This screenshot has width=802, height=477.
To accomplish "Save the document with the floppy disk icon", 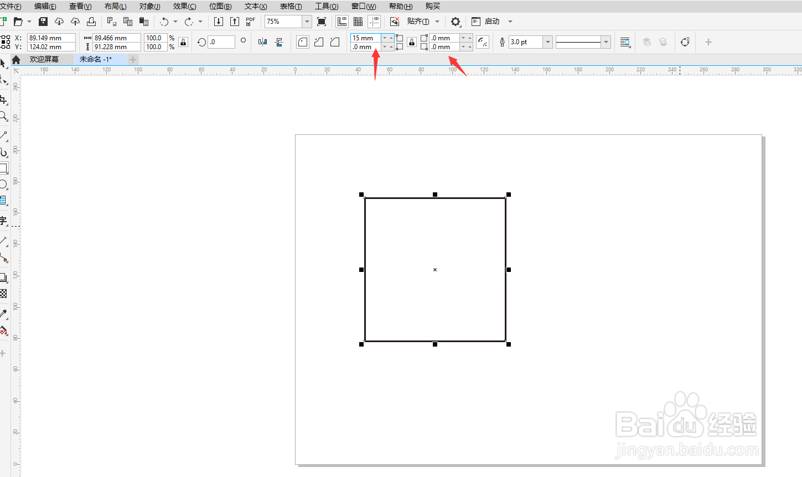I will (x=43, y=22).
